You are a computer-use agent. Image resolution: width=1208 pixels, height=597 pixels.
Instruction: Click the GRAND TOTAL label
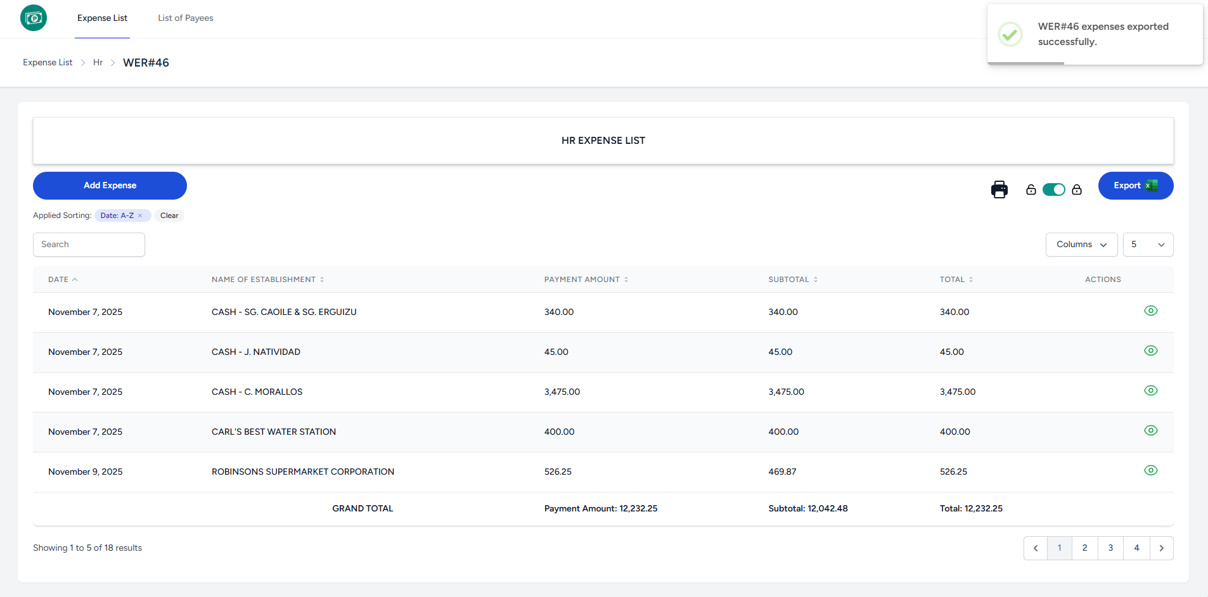(x=363, y=509)
